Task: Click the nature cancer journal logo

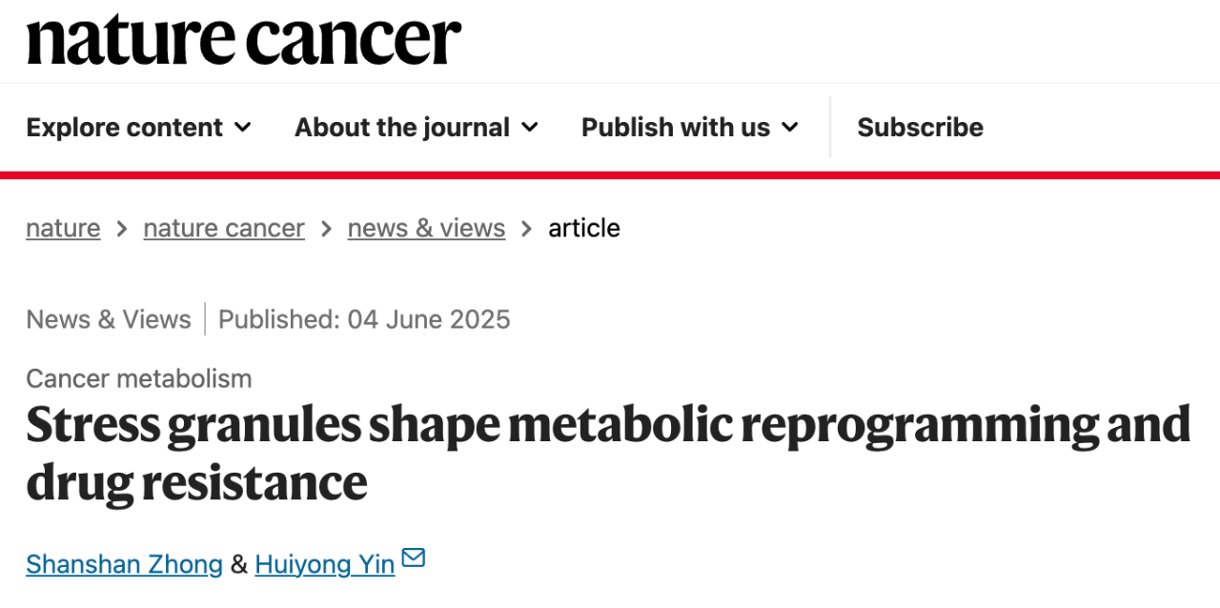Action: click(x=244, y=40)
